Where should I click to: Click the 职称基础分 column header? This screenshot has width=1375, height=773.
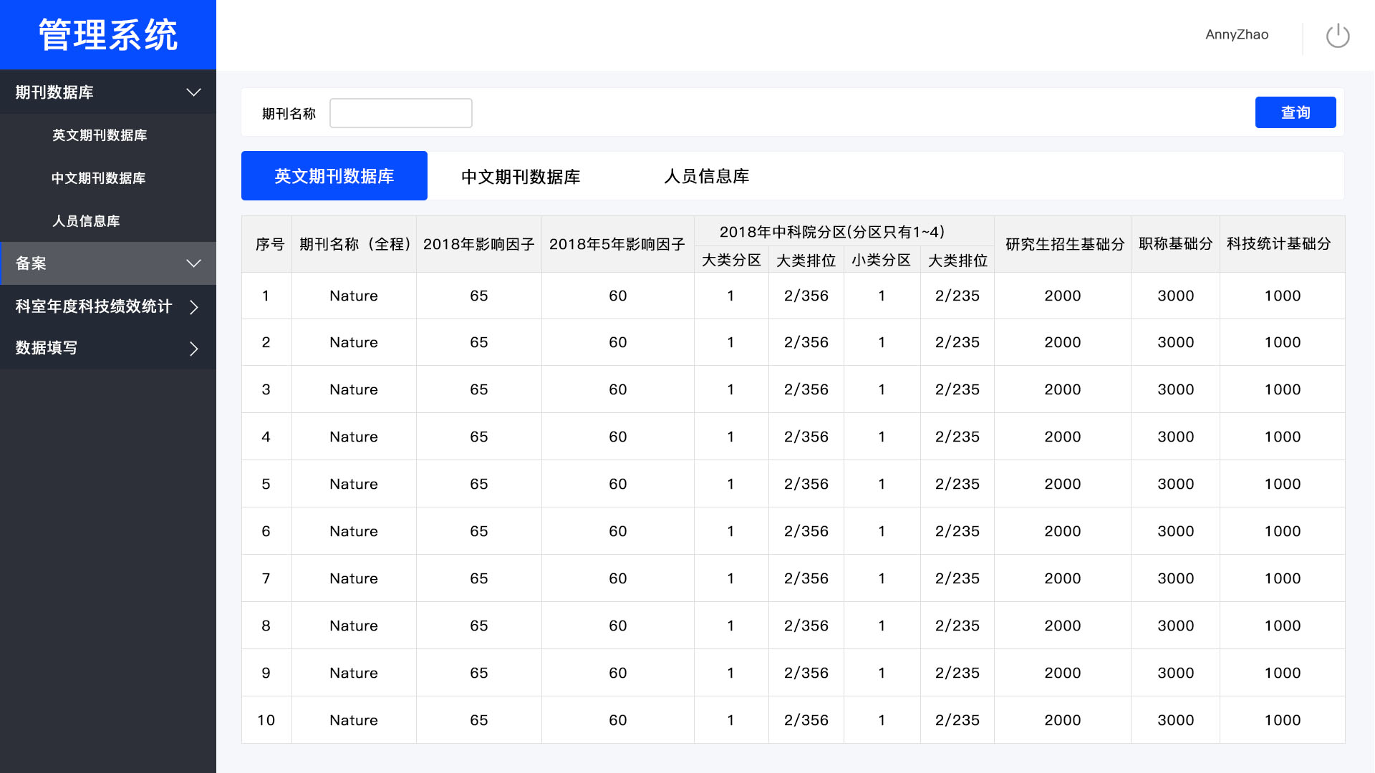[x=1175, y=244]
